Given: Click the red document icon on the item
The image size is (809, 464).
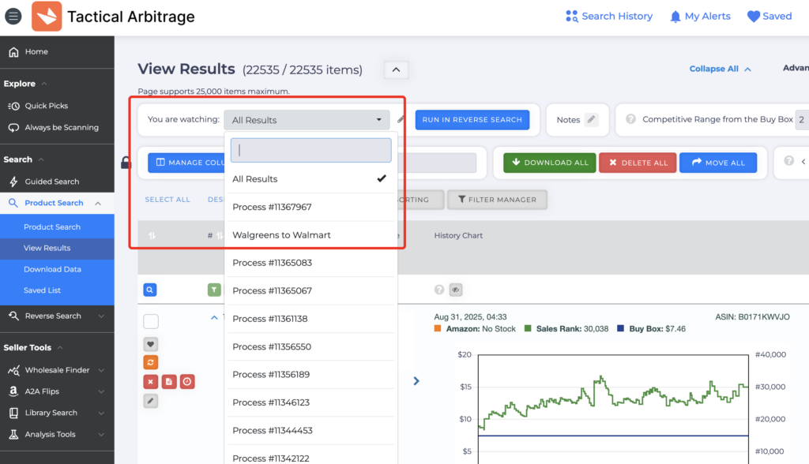Looking at the screenshot, I should click(169, 381).
